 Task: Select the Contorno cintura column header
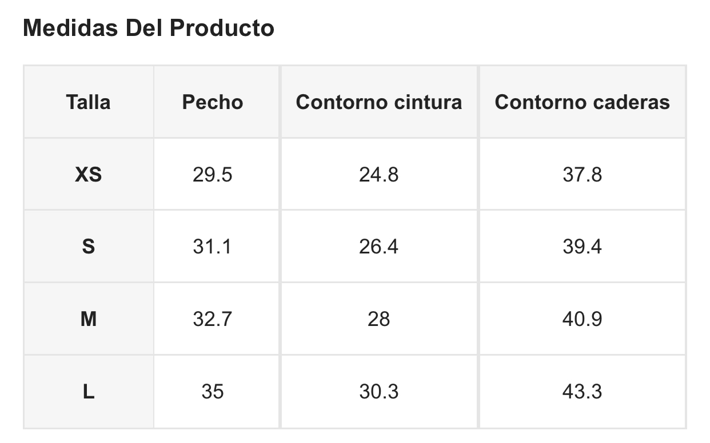378,102
